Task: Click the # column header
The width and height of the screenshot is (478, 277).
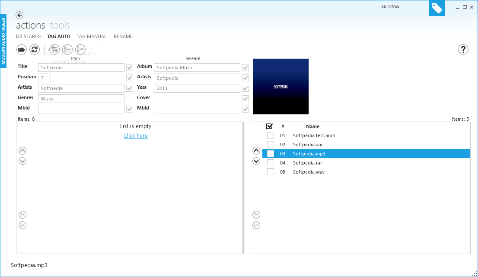Action: click(x=283, y=126)
